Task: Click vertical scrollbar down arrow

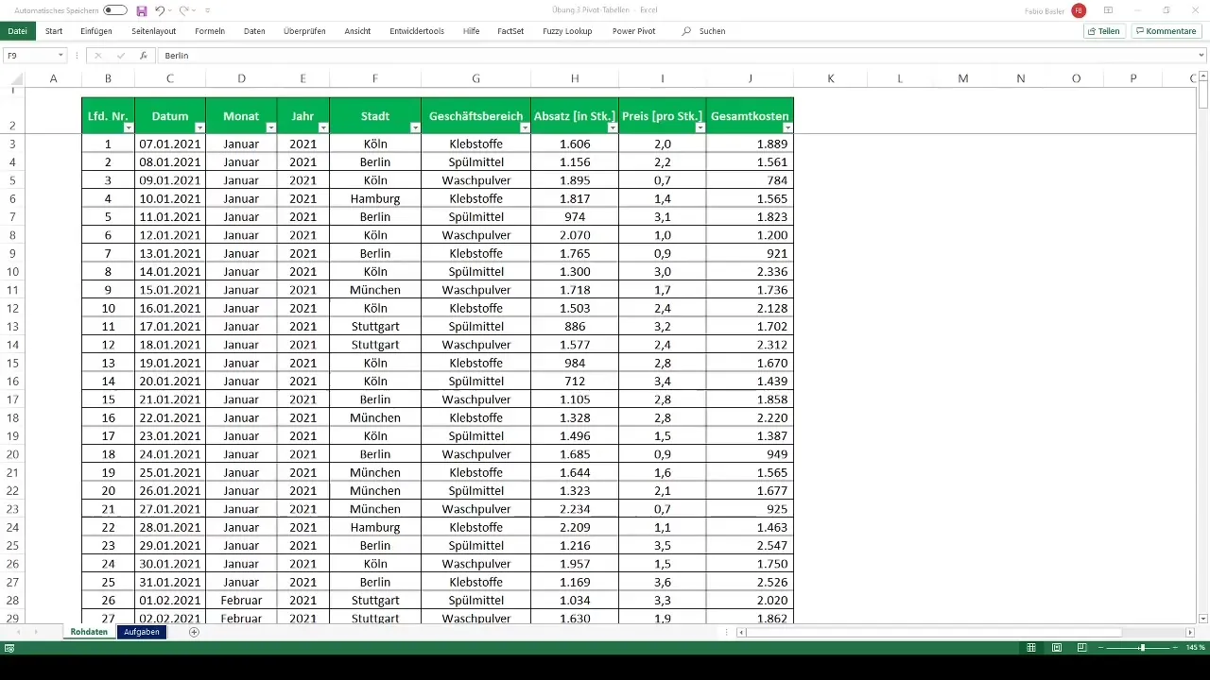Action: point(1203,618)
